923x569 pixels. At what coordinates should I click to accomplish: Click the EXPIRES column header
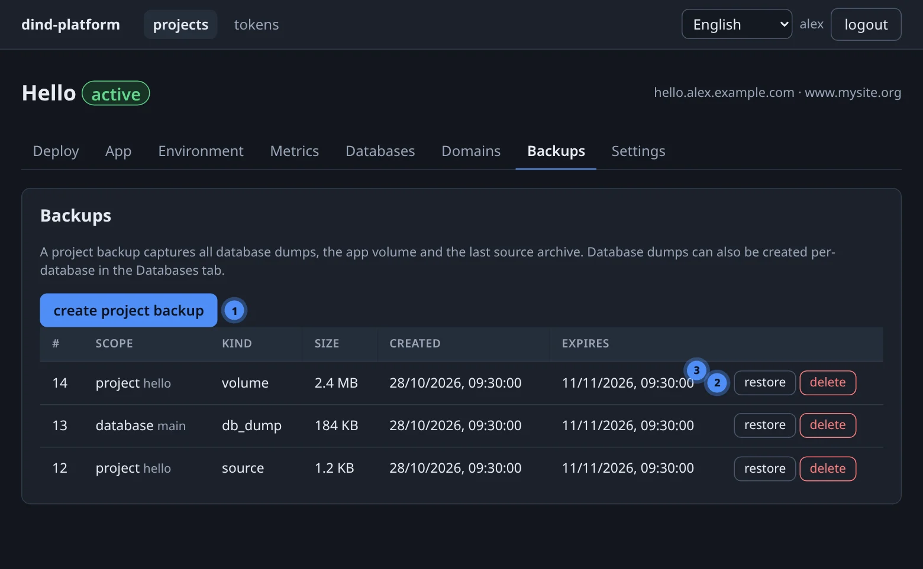(585, 343)
